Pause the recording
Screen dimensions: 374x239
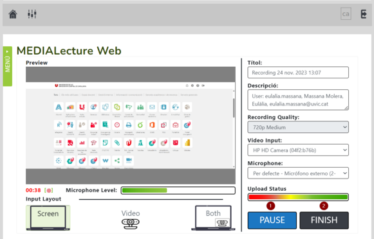coord(272,220)
